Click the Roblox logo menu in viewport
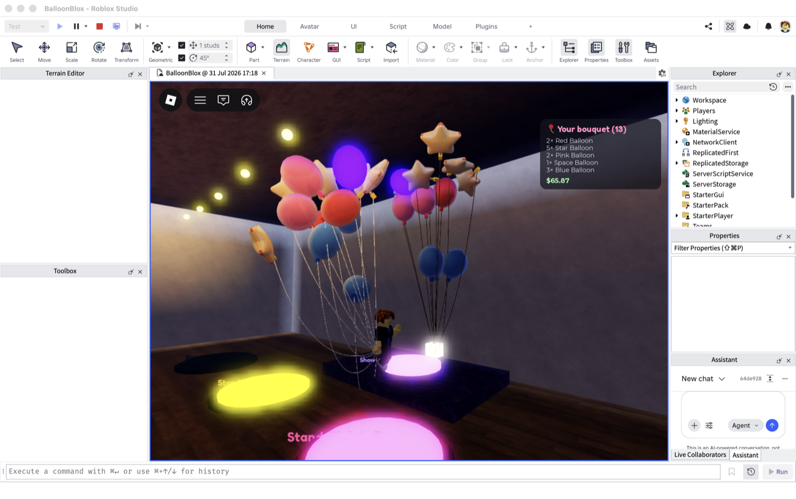The image size is (796, 499). click(171, 100)
